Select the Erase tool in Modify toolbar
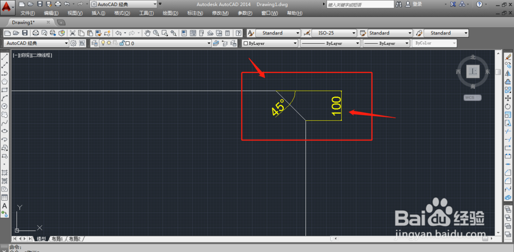 [508, 57]
